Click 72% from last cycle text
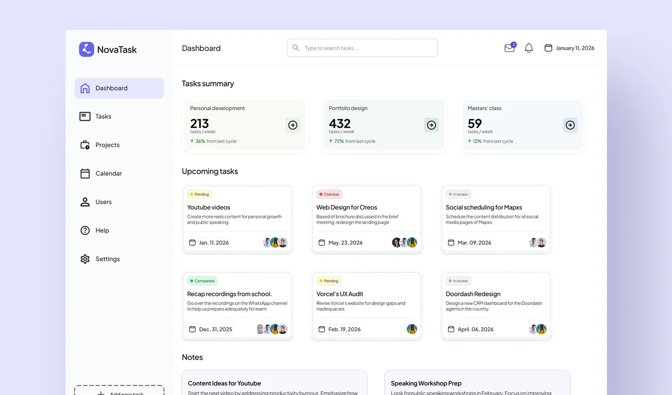 click(x=352, y=141)
